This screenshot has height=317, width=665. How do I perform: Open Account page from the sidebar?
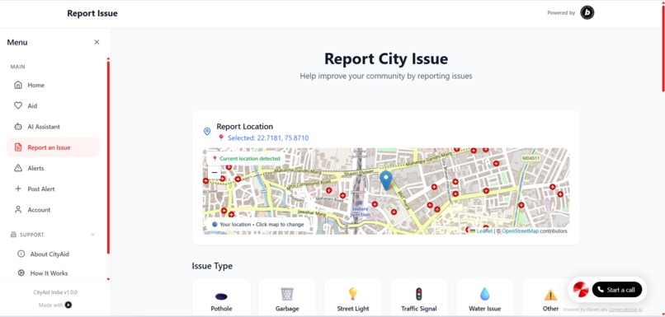[x=53, y=209]
